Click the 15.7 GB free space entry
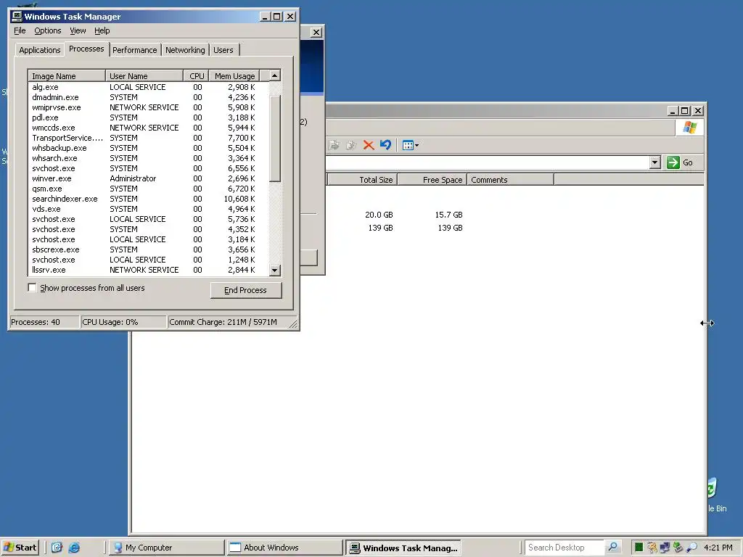This screenshot has width=743, height=557. pos(448,215)
